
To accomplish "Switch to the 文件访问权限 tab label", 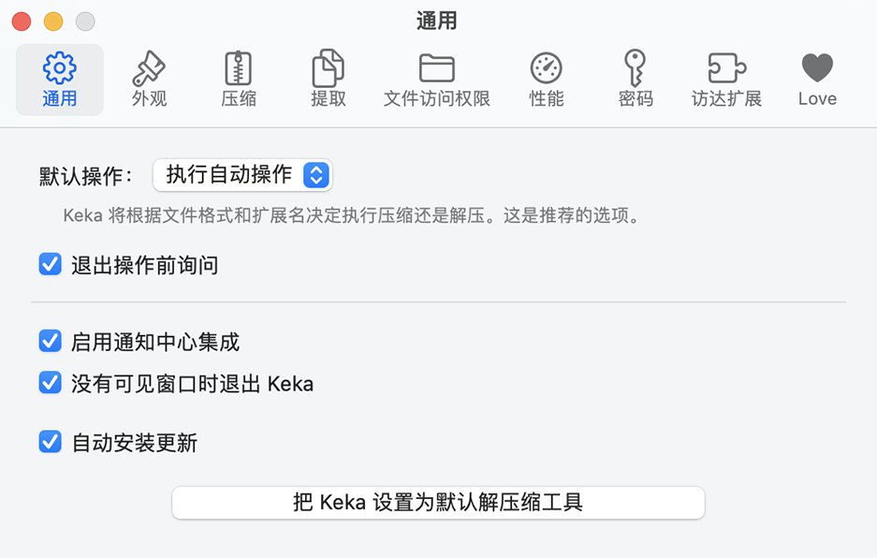I will 436,98.
